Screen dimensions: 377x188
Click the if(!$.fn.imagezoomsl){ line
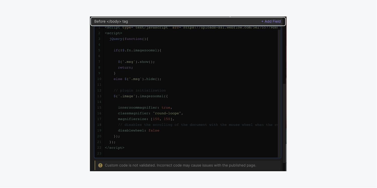point(137,50)
